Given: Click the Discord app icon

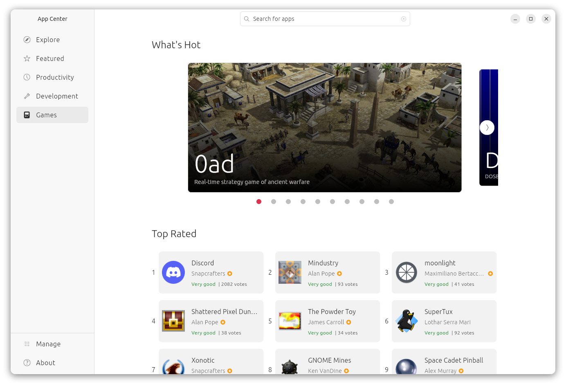Looking at the screenshot, I should (173, 272).
